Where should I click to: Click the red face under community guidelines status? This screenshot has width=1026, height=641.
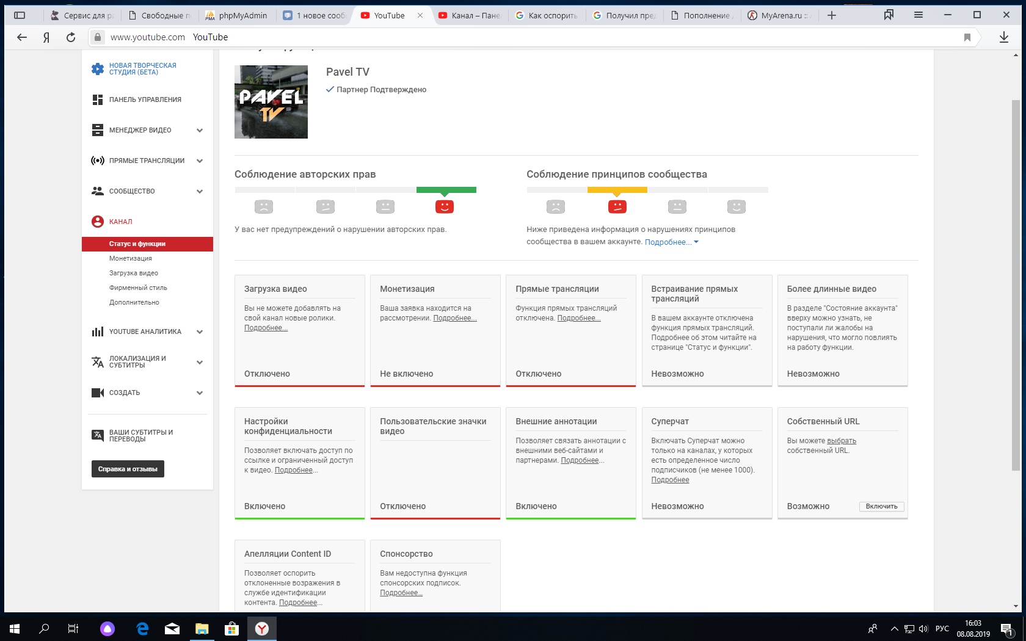(x=617, y=207)
